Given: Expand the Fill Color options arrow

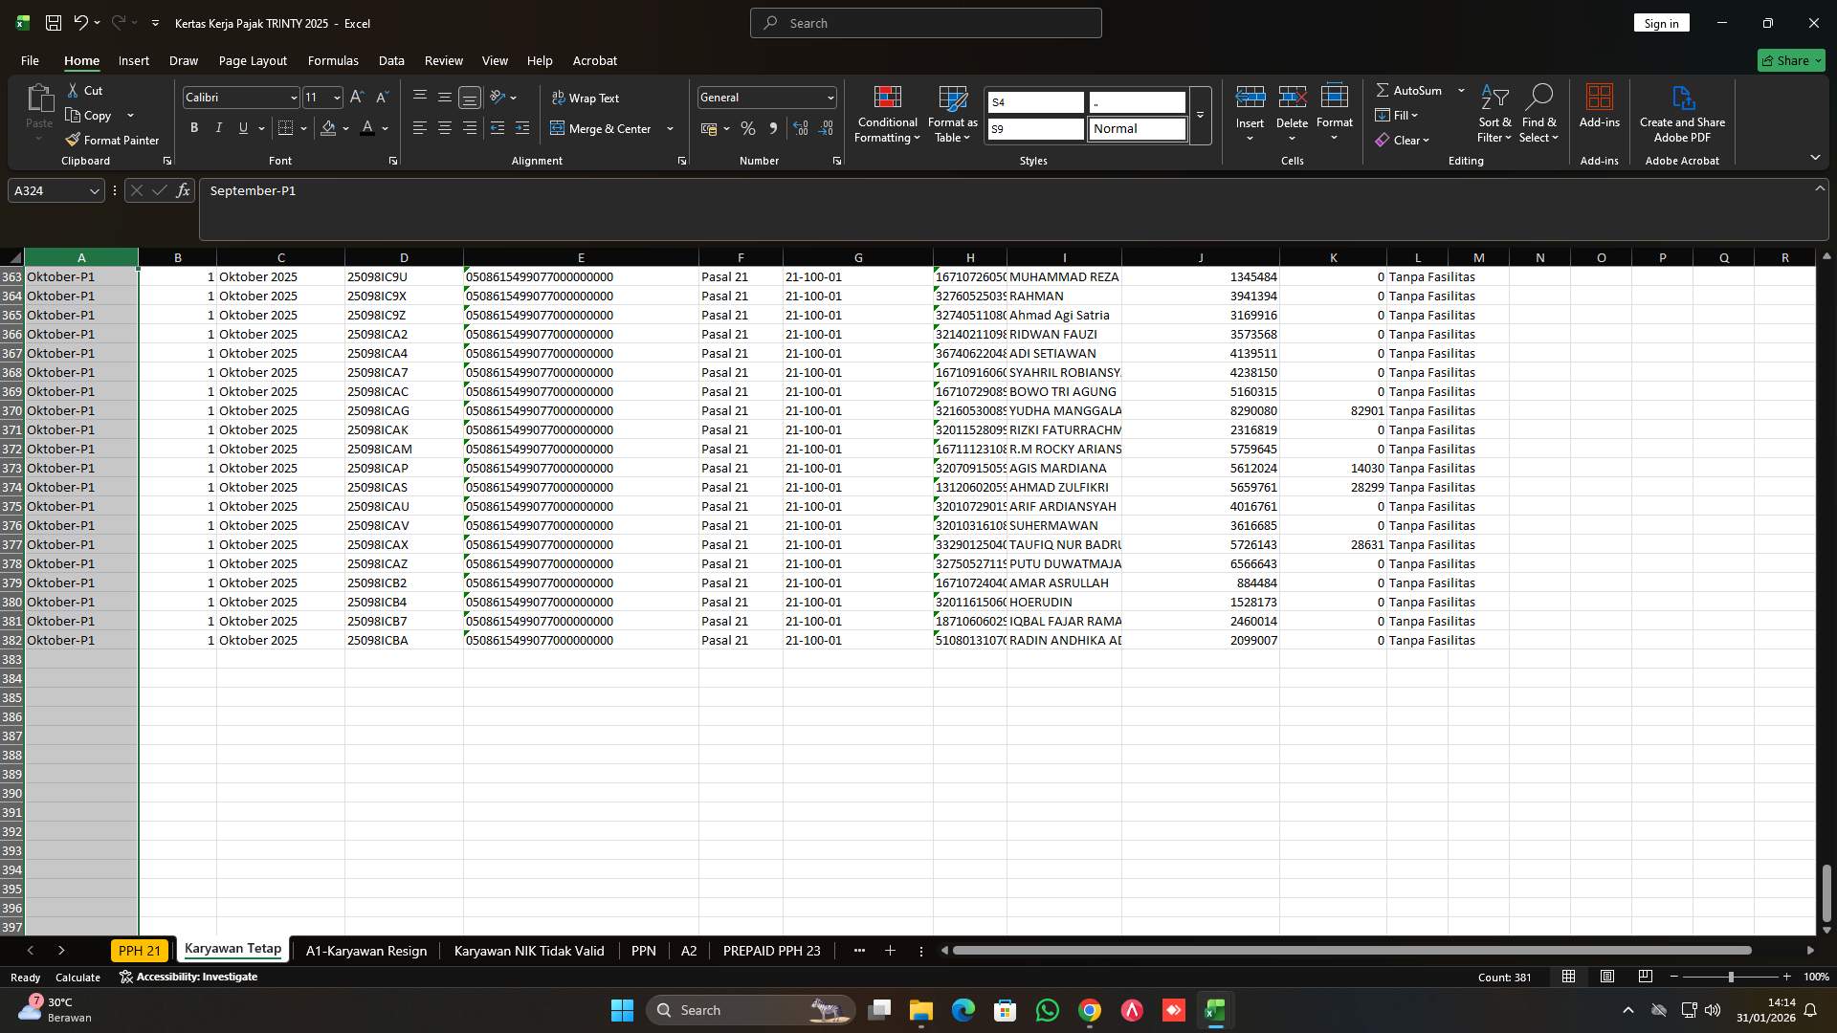Looking at the screenshot, I should [x=345, y=128].
